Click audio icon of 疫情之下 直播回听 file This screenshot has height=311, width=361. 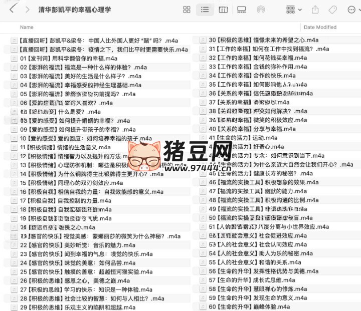click(x=14, y=50)
